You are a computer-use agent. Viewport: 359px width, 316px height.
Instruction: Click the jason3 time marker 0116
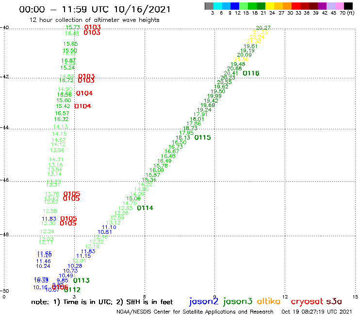(251, 73)
